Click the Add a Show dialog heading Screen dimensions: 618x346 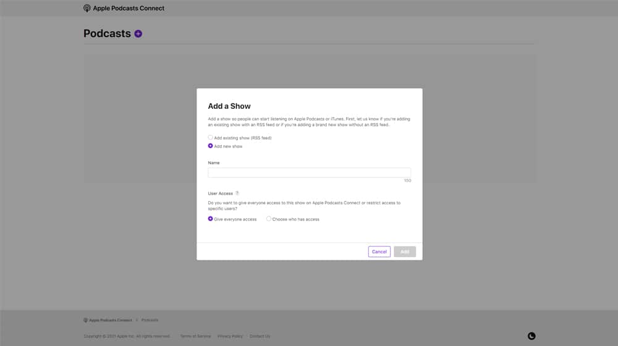click(x=229, y=106)
